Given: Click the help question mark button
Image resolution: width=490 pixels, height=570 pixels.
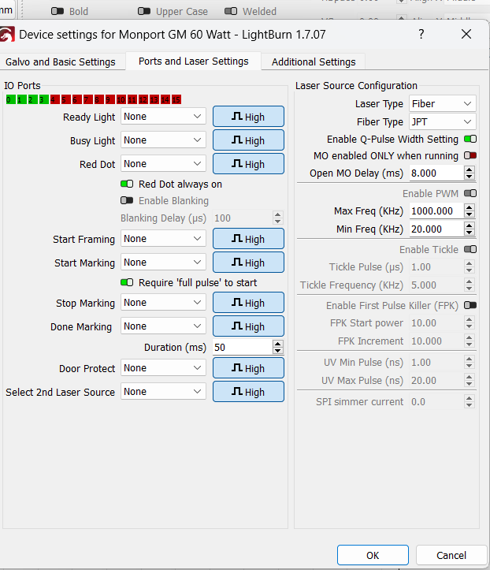Looking at the screenshot, I should coord(421,34).
